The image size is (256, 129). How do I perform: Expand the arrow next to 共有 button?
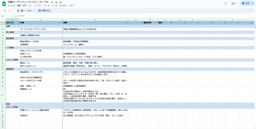tap(252, 3)
